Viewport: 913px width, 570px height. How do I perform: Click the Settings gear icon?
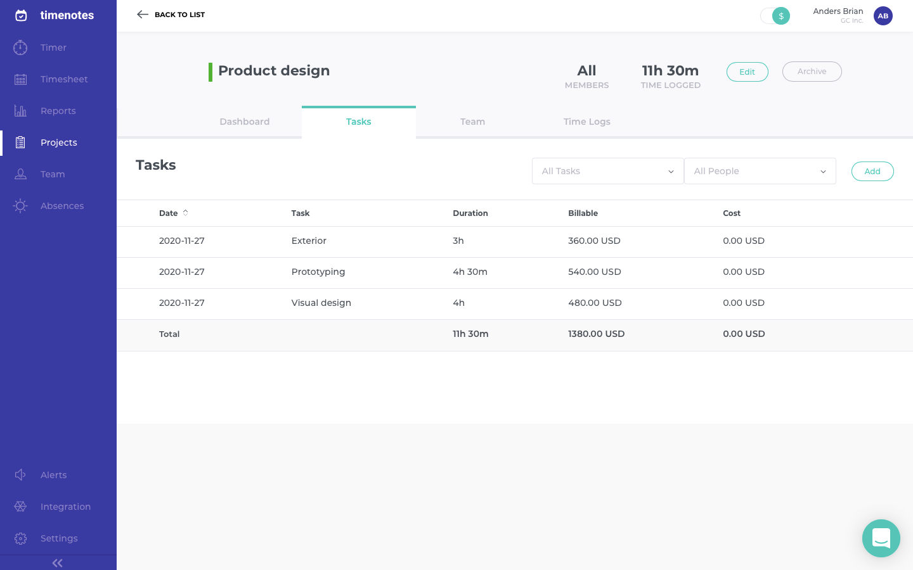pos(20,538)
